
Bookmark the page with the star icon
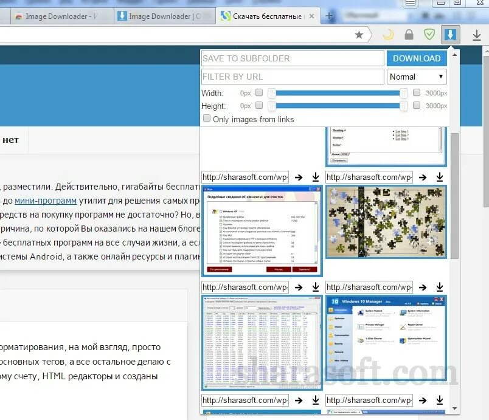tap(359, 35)
